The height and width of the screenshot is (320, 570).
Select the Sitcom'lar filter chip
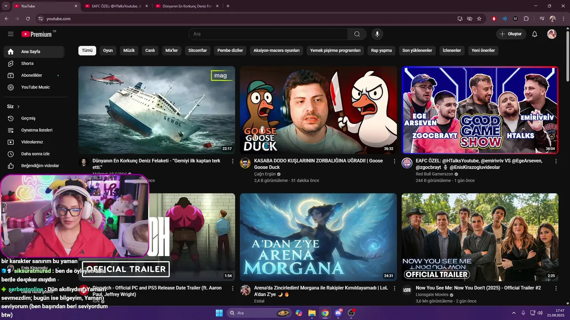[x=198, y=51]
